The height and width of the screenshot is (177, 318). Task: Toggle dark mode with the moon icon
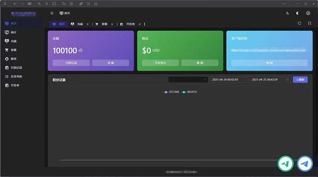click(x=297, y=13)
